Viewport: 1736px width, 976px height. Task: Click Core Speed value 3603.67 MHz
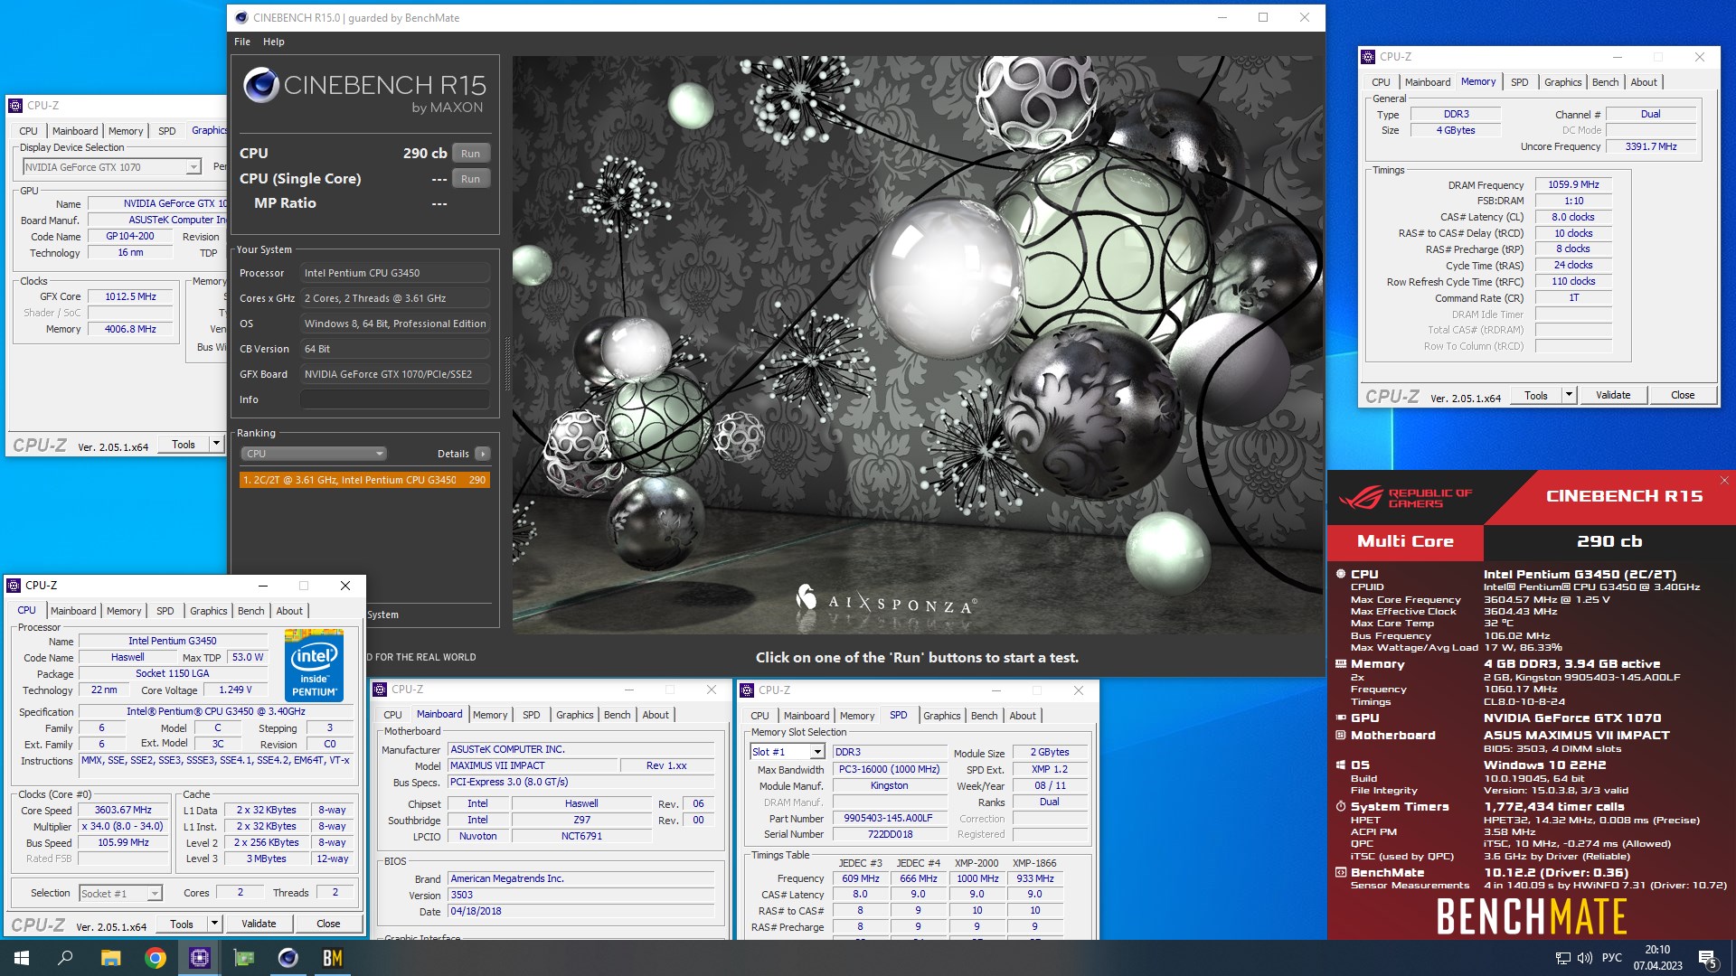[x=123, y=811]
